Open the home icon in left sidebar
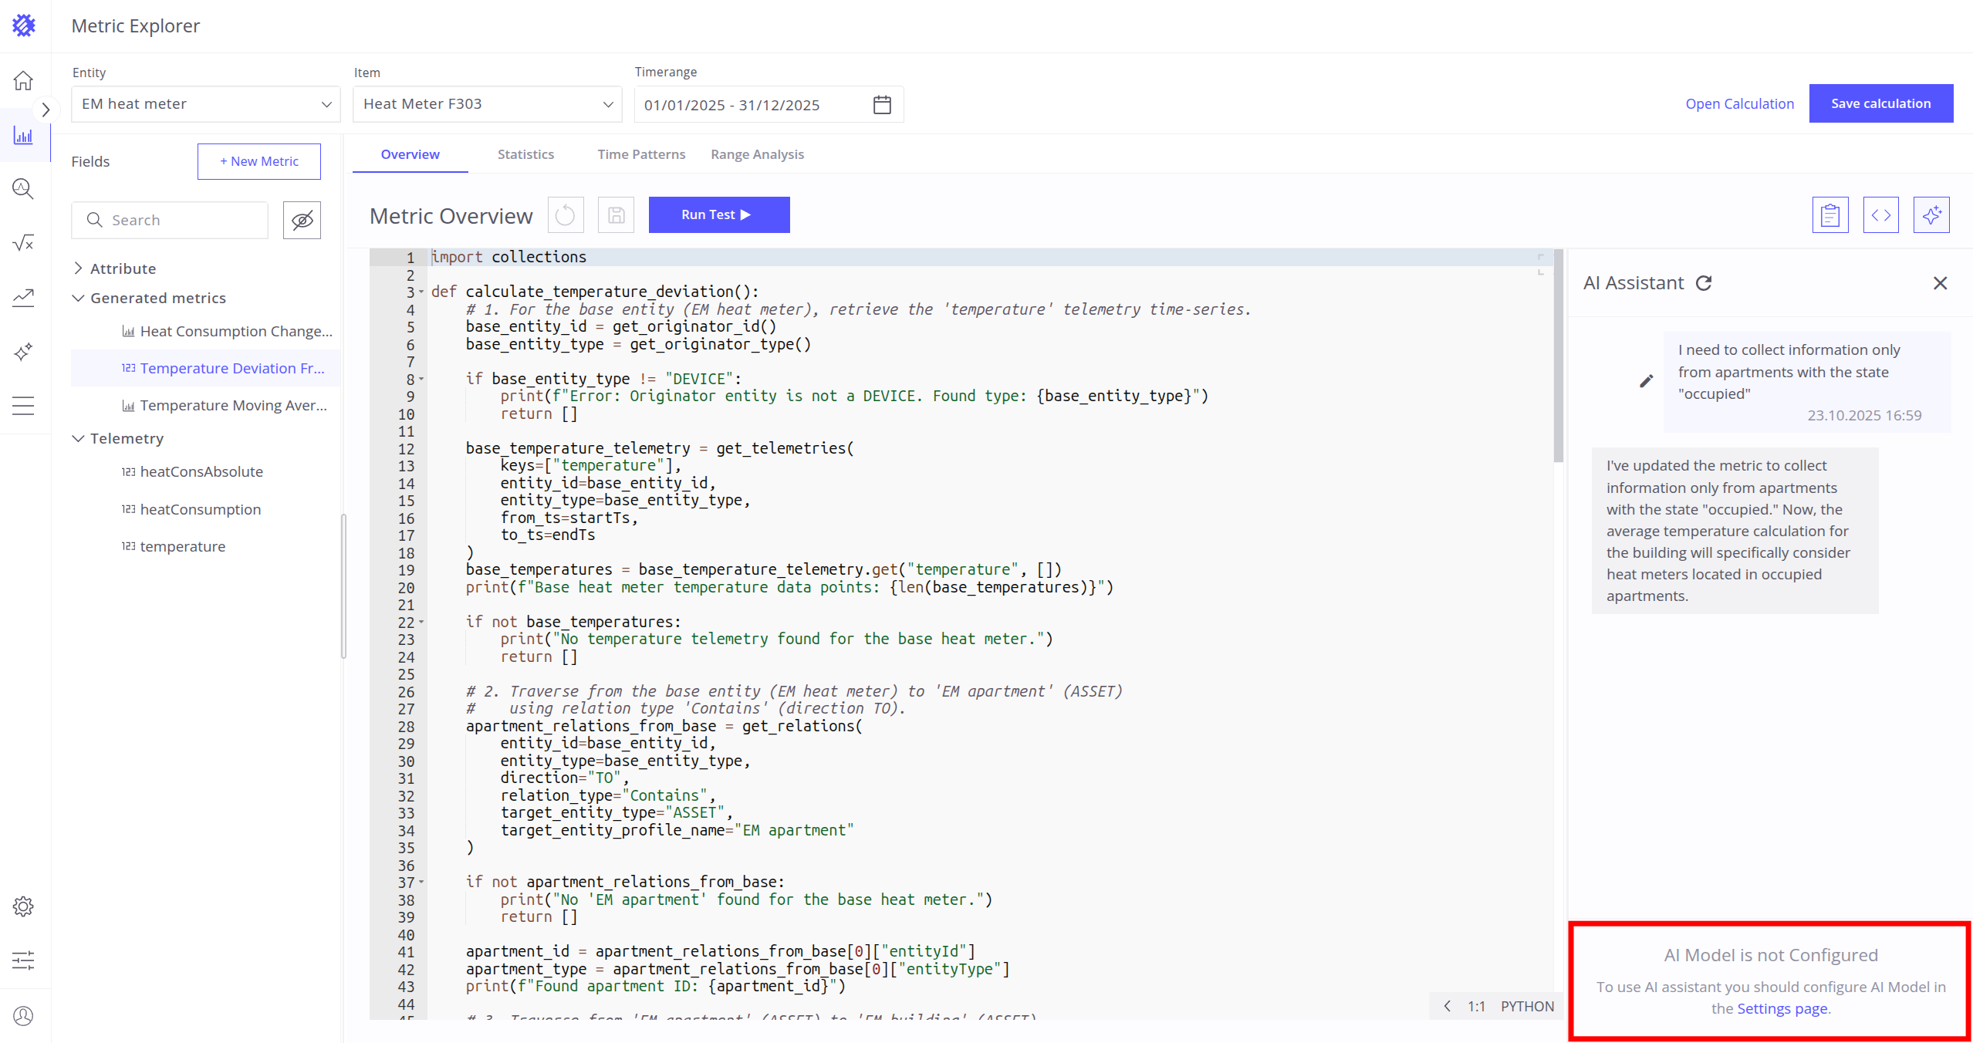 pos(23,80)
